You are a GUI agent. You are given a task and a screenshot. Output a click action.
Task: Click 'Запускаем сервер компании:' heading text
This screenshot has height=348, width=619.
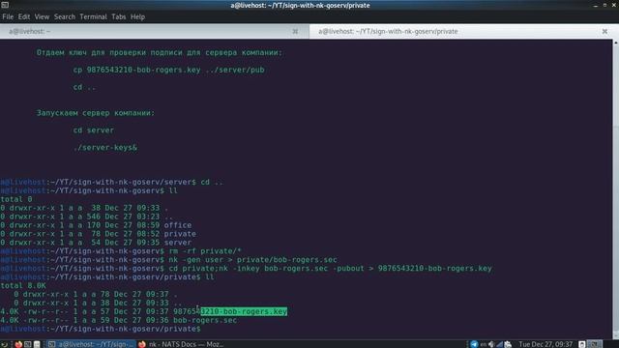pos(96,113)
